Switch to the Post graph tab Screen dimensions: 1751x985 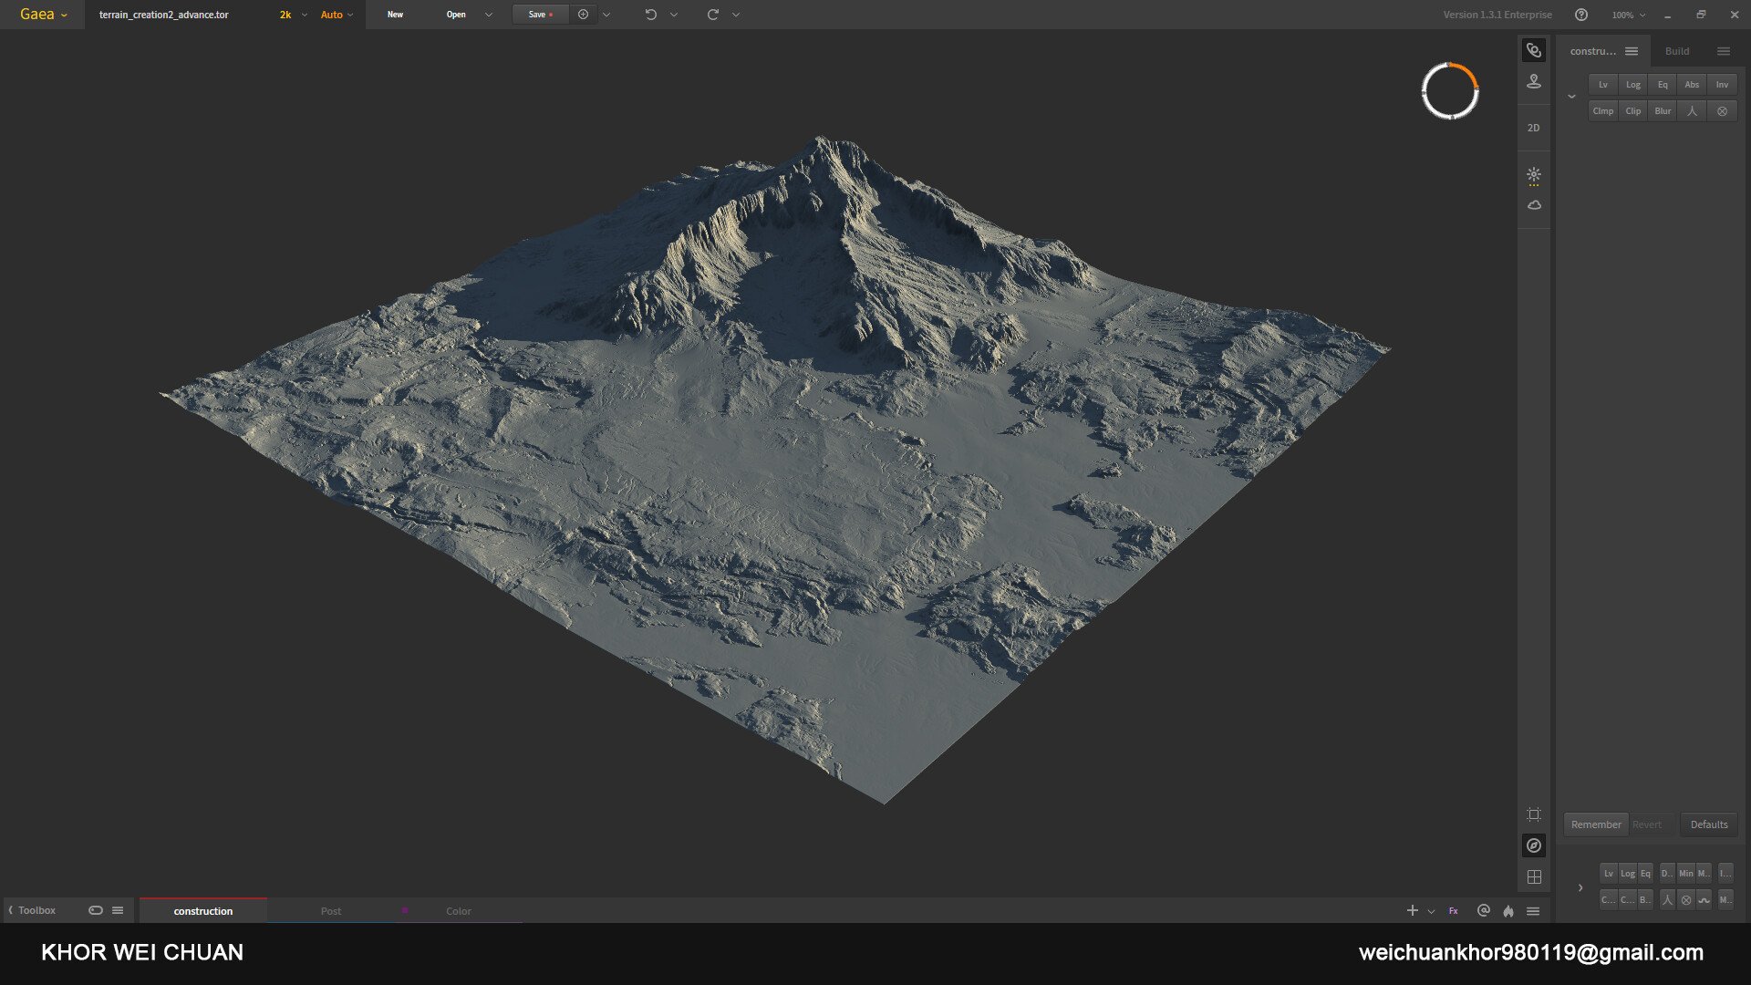coord(331,911)
